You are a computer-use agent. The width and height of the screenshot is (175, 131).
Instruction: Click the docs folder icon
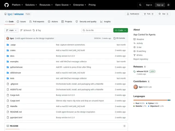coord(8,56)
